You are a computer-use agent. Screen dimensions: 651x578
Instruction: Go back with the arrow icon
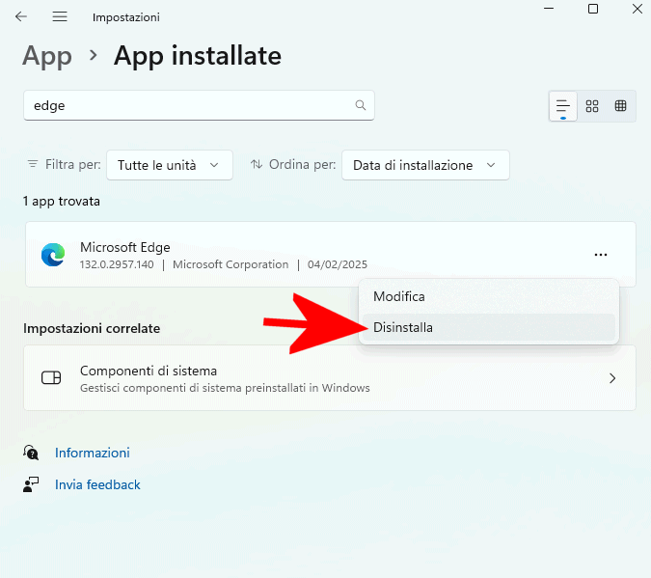(x=21, y=16)
